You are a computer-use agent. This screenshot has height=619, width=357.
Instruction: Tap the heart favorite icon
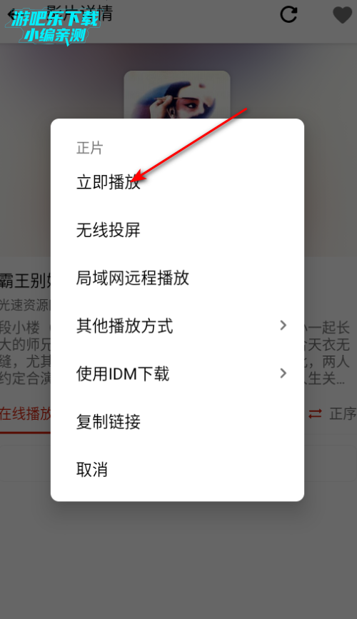[343, 15]
